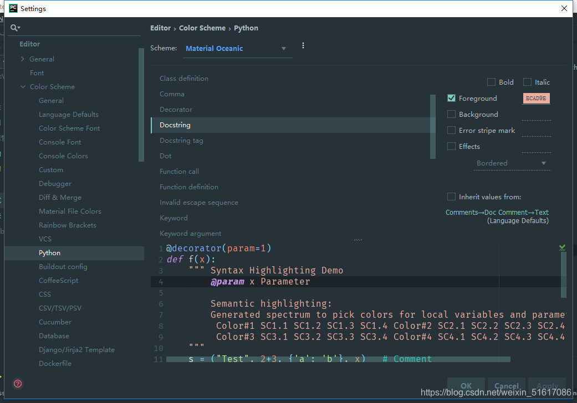
Task: Tick the Background checkbox
Action: [452, 114]
